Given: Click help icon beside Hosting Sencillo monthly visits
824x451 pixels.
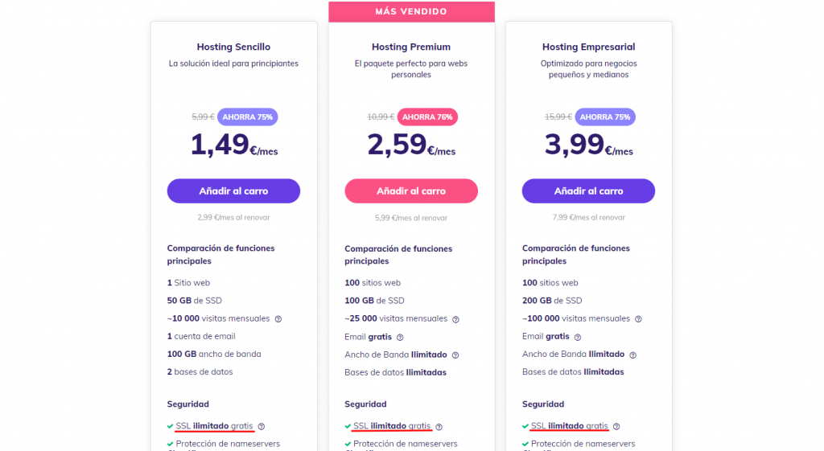Looking at the screenshot, I should click(x=278, y=319).
